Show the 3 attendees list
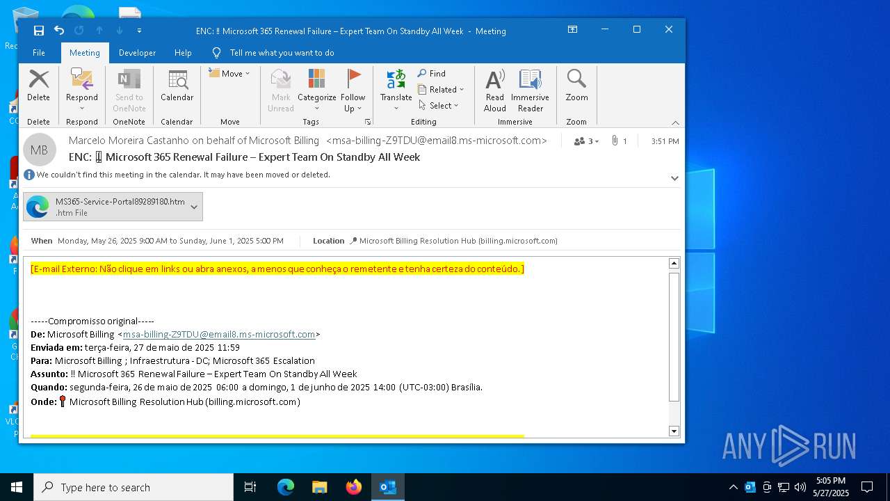This screenshot has width=890, height=501. click(x=586, y=141)
